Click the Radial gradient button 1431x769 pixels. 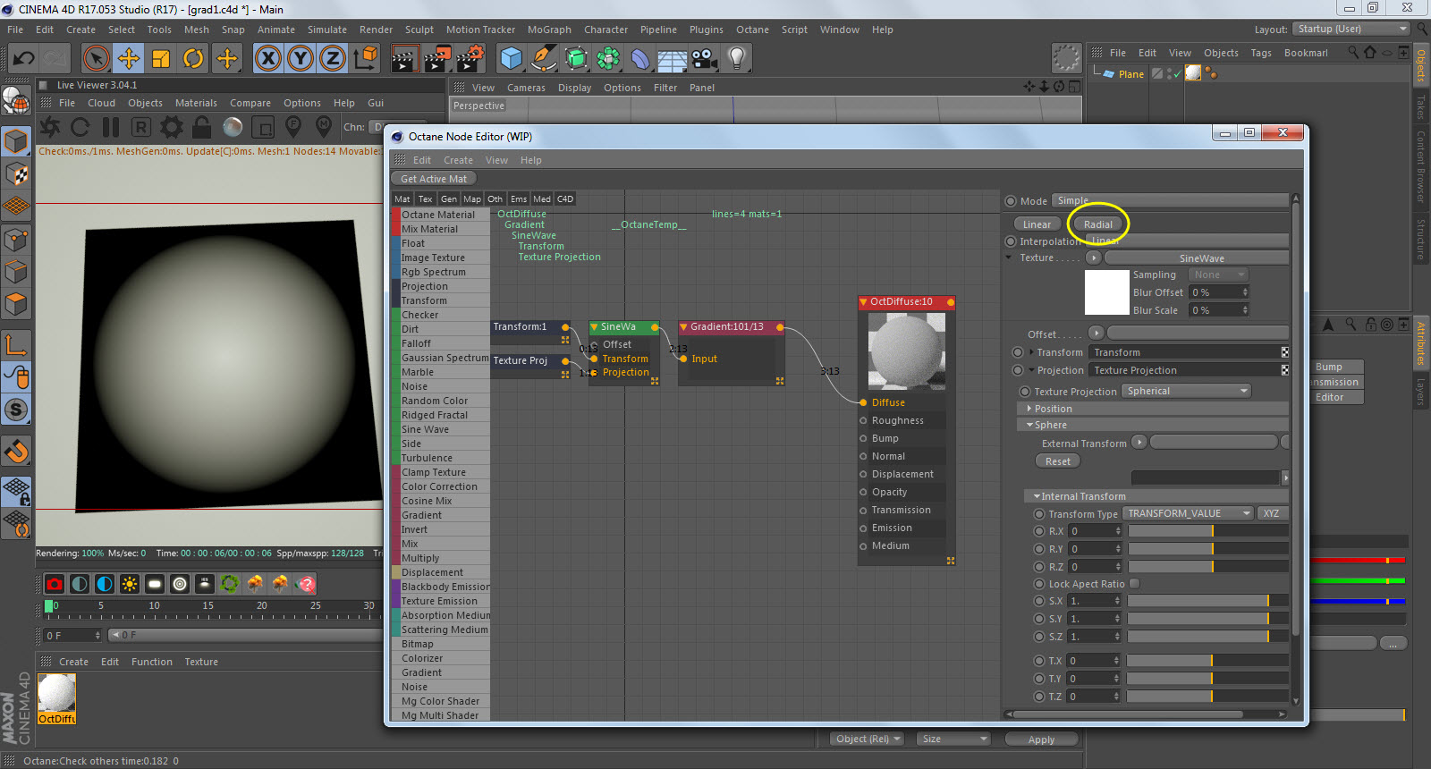[x=1098, y=224]
